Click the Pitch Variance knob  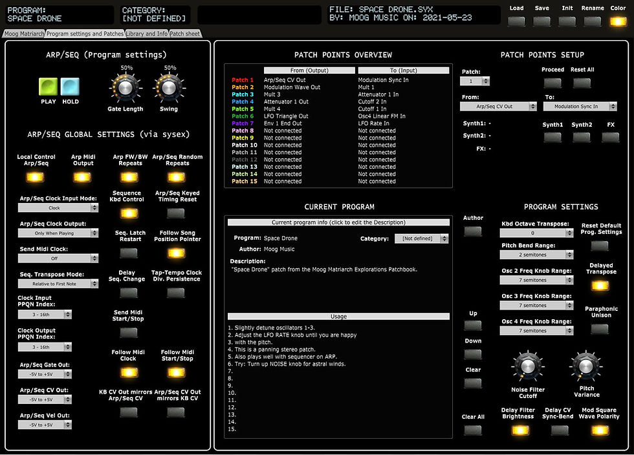point(586,366)
